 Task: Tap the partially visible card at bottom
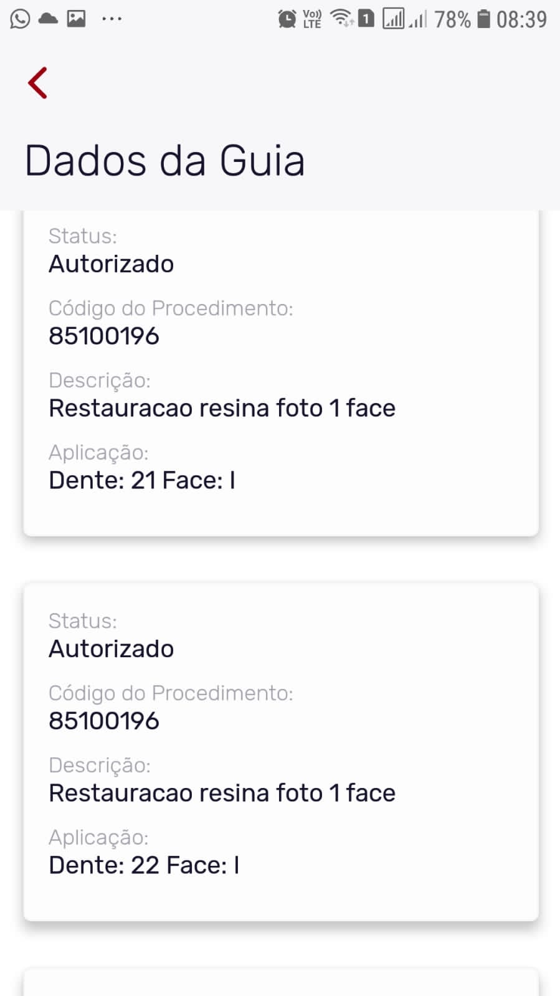[280, 983]
